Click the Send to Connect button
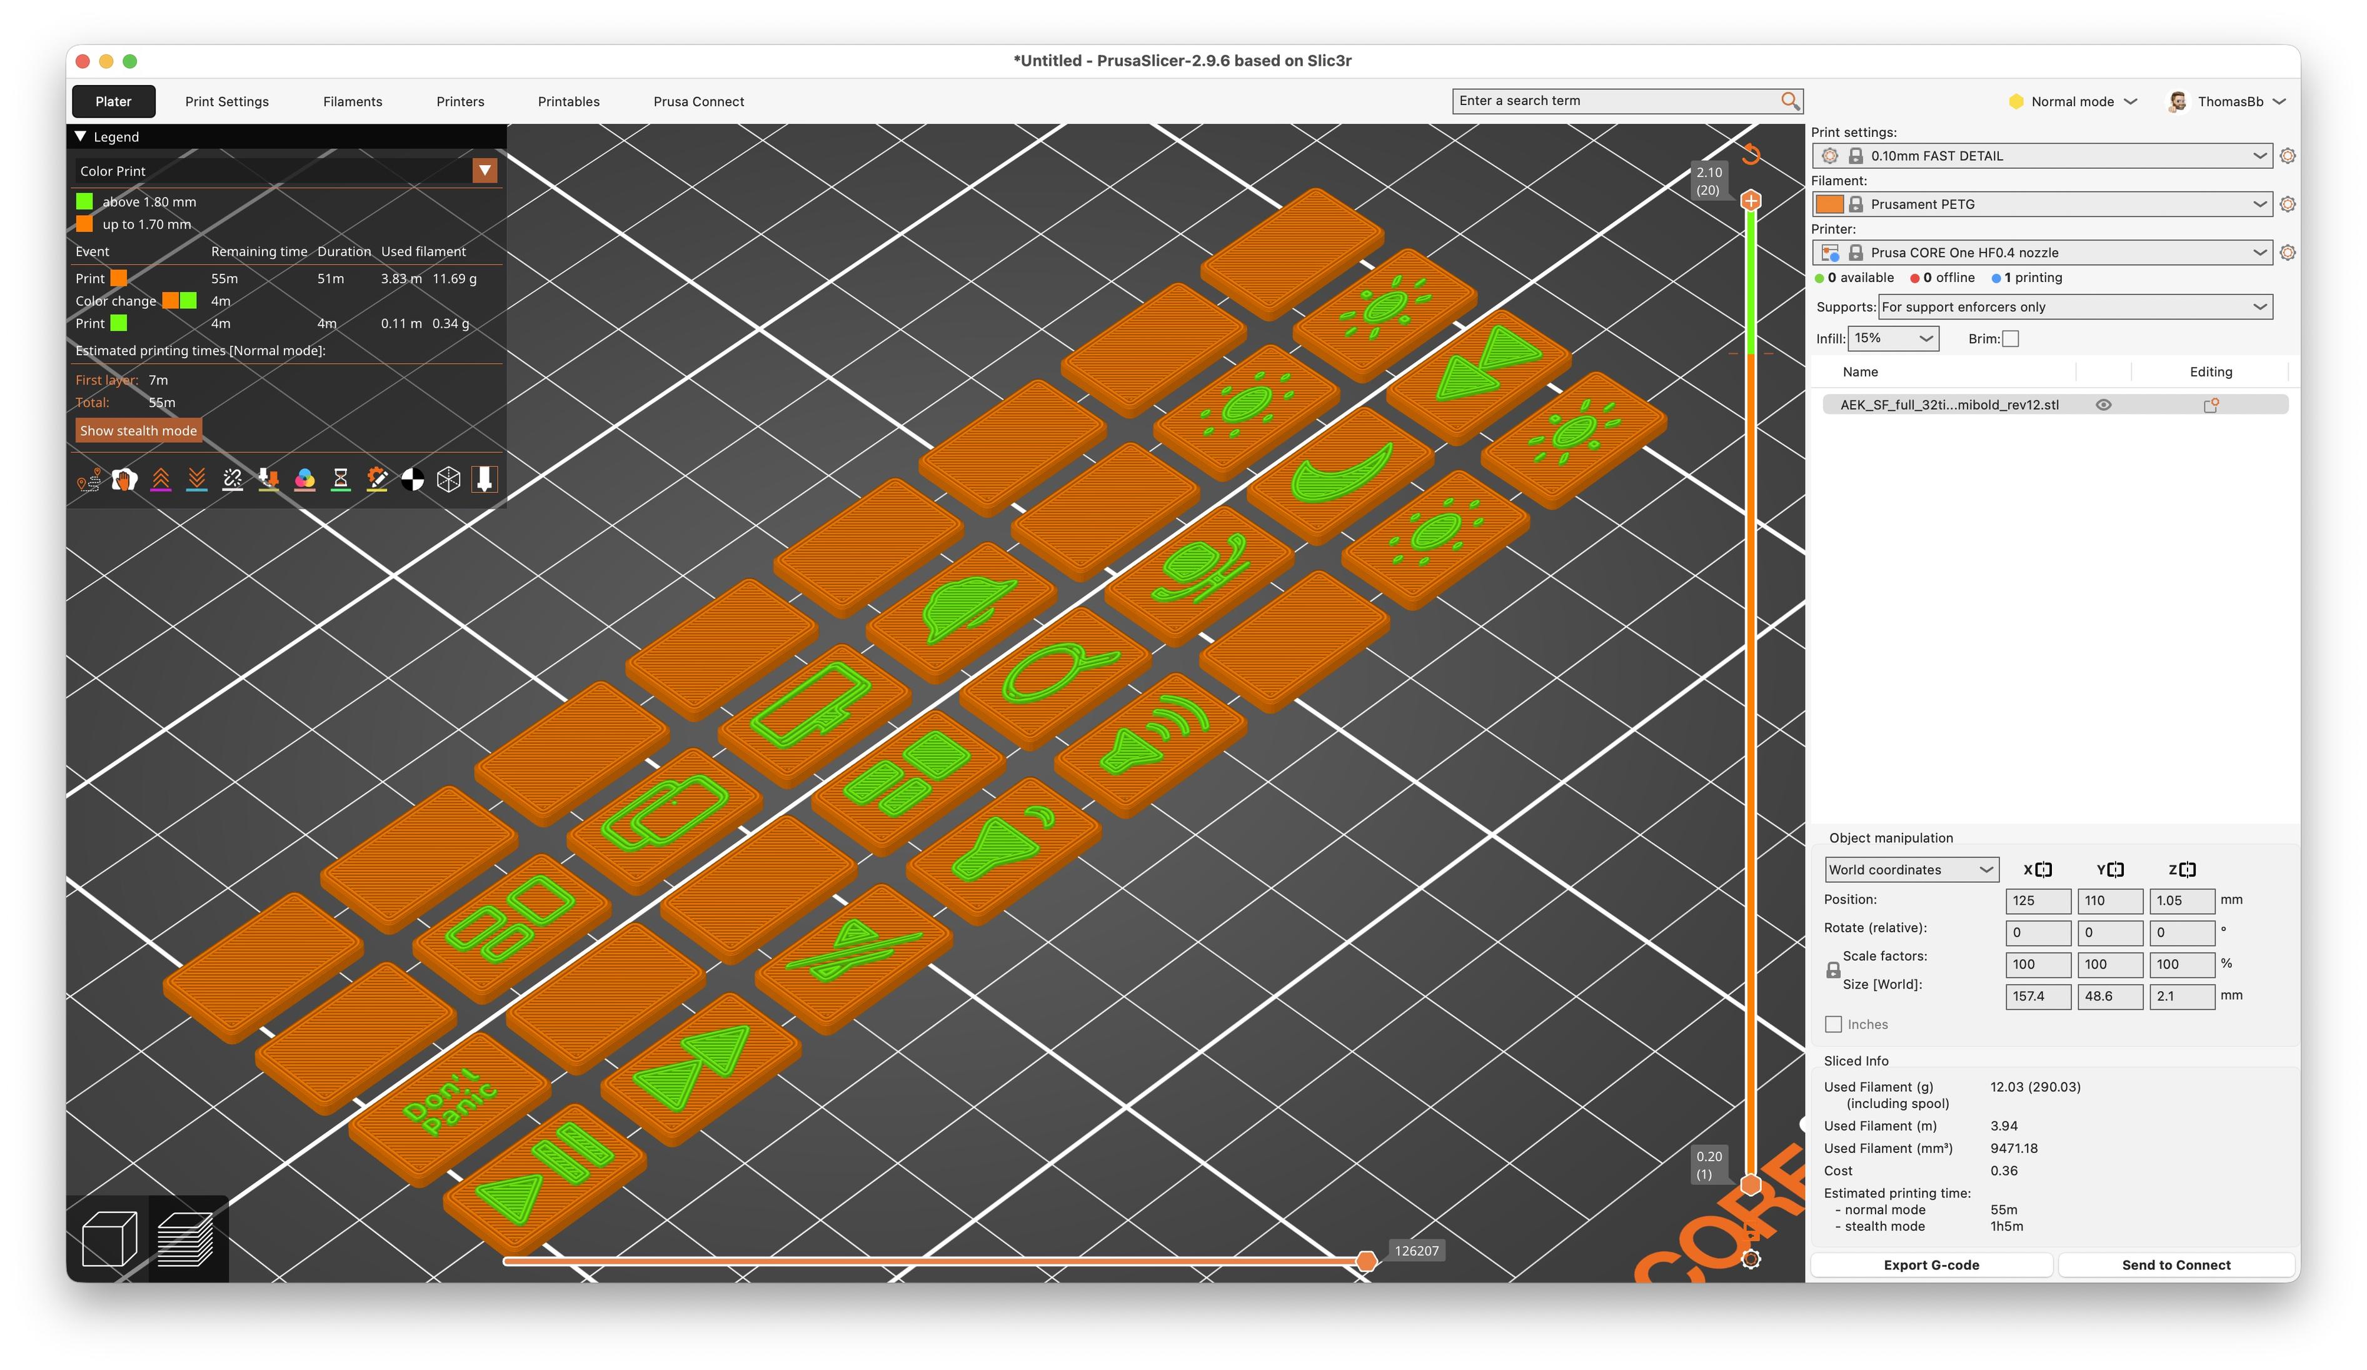Viewport: 2367px width, 1370px height. coord(2176,1265)
